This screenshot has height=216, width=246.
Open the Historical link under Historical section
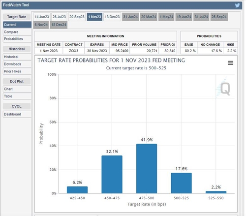pos(17,57)
